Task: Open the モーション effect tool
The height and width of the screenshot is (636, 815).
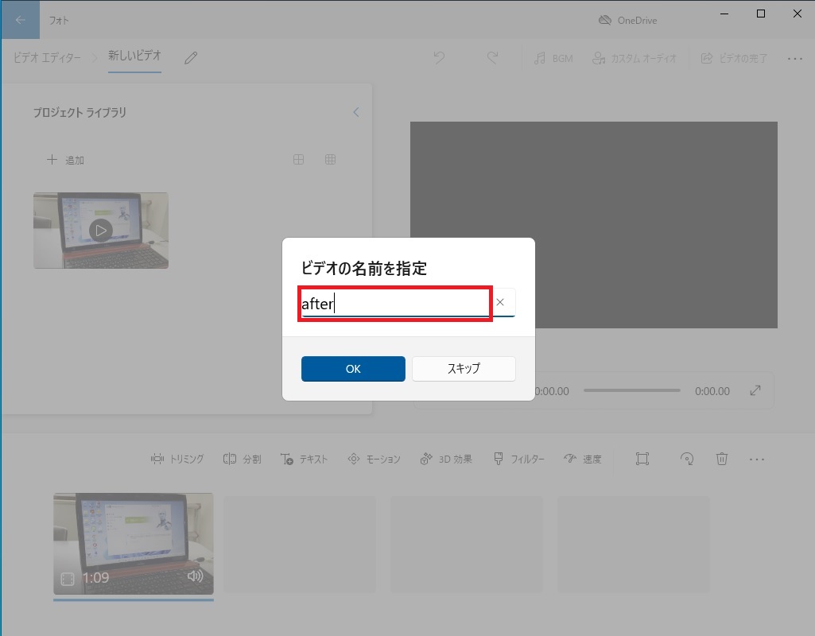Action: pos(373,459)
